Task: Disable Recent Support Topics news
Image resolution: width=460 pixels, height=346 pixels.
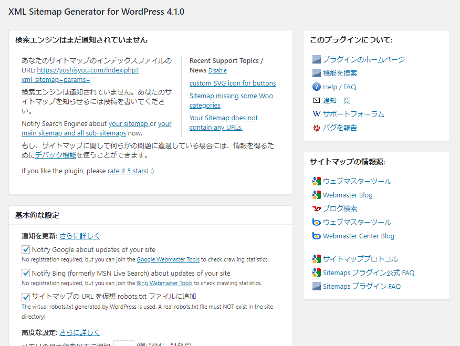Action: pyautogui.click(x=217, y=70)
